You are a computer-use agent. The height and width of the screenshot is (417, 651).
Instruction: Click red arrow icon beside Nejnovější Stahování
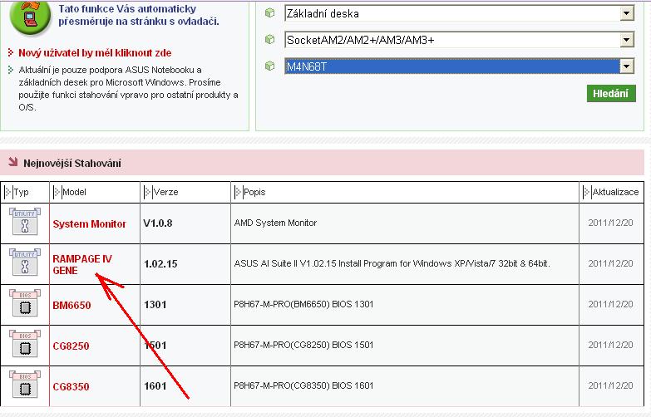pos(12,162)
